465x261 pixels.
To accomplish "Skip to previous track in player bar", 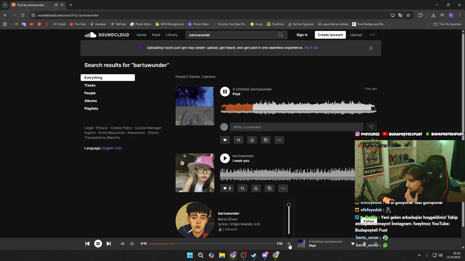I will [x=88, y=244].
